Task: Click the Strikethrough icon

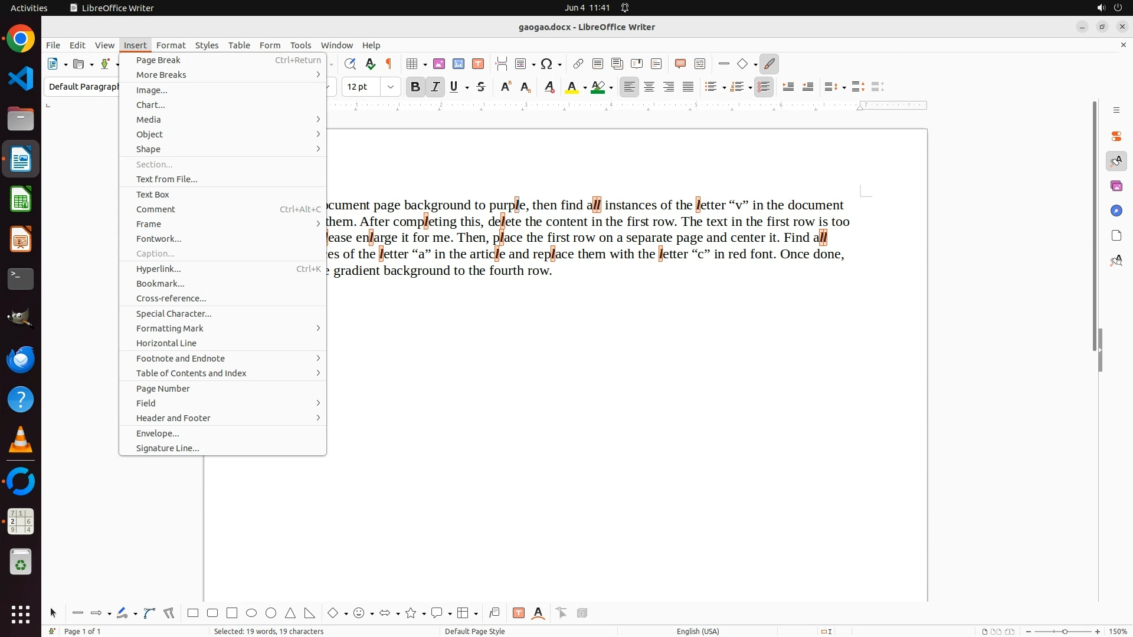Action: click(x=481, y=87)
